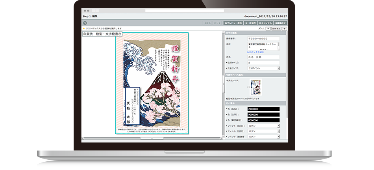The height and width of the screenshot is (170, 374).
Task: Select the 年賀状ベース radio button
Action: point(248,87)
